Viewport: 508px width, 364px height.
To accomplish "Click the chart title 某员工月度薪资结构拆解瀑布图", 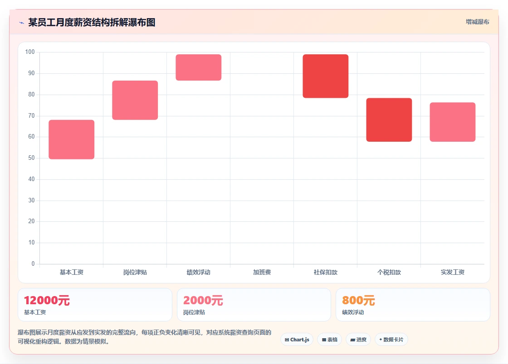I will point(92,22).
